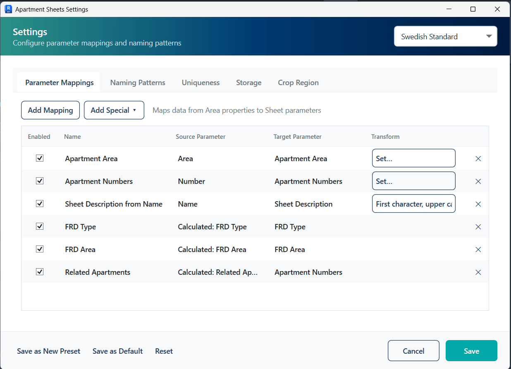Click the Target Parameter column header
This screenshot has height=369, width=511.
tap(298, 137)
